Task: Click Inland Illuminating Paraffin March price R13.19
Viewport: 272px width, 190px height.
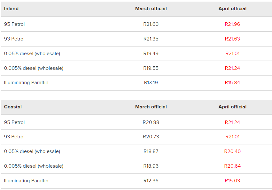Action: (151, 83)
